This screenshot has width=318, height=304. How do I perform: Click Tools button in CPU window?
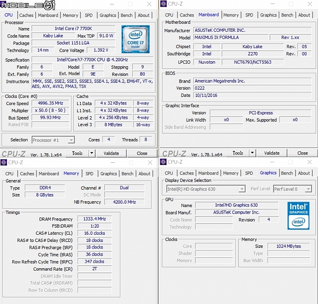pyautogui.click(x=77, y=153)
